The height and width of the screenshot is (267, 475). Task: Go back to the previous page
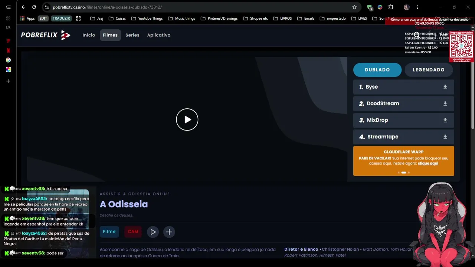(x=23, y=7)
